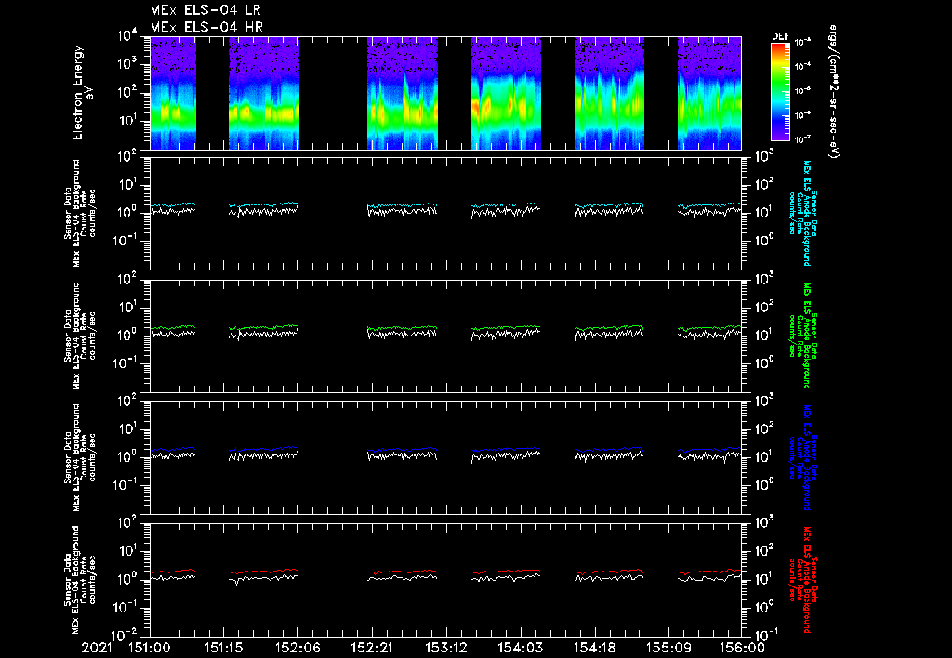Viewport: 952px width, 658px height.
Task: Click the "151:15" time axis label
Action: 223,649
